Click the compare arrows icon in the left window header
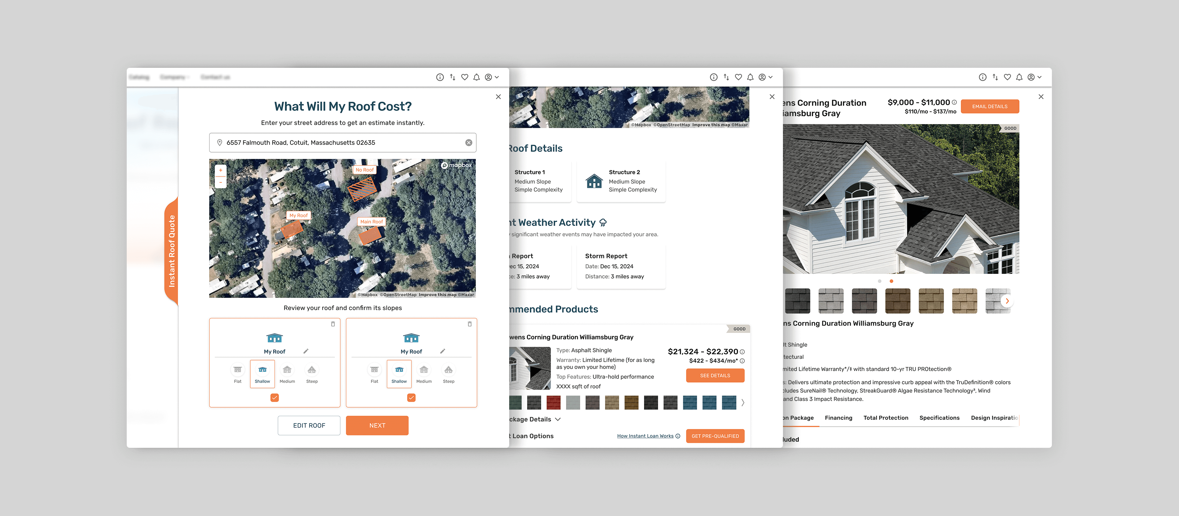 453,77
